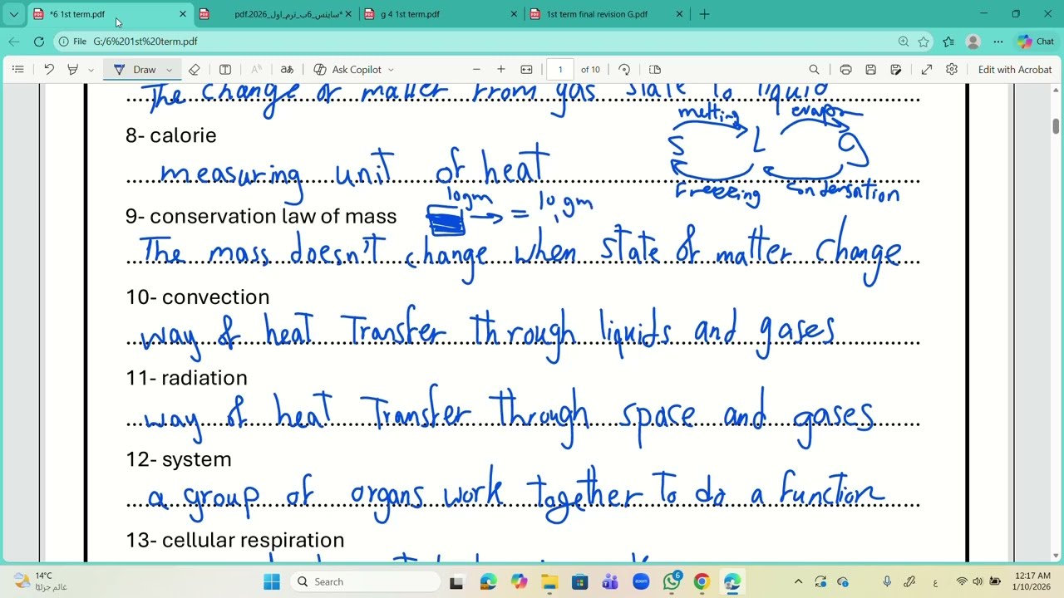The width and height of the screenshot is (1064, 598).
Task: Search inside the PDF document
Action: [x=815, y=70]
